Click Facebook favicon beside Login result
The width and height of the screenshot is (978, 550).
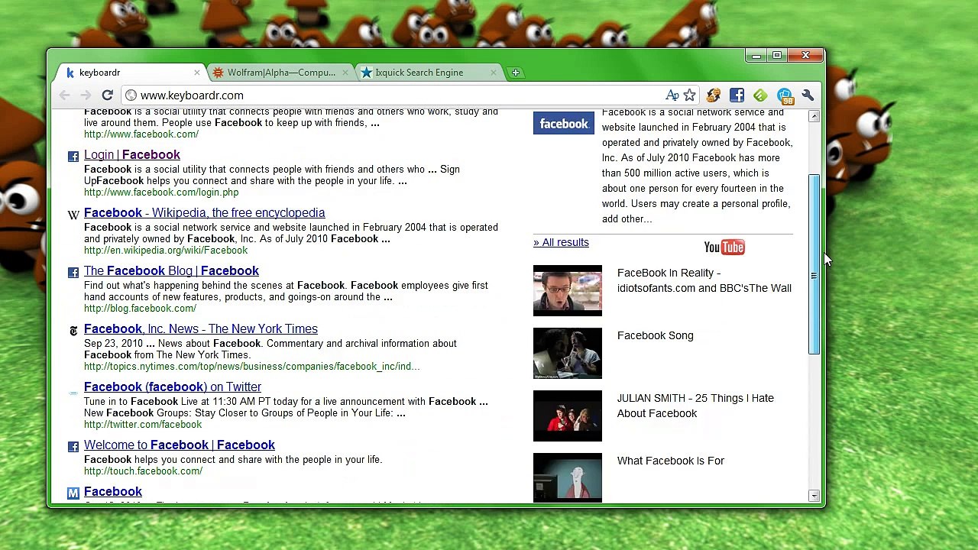(x=73, y=157)
